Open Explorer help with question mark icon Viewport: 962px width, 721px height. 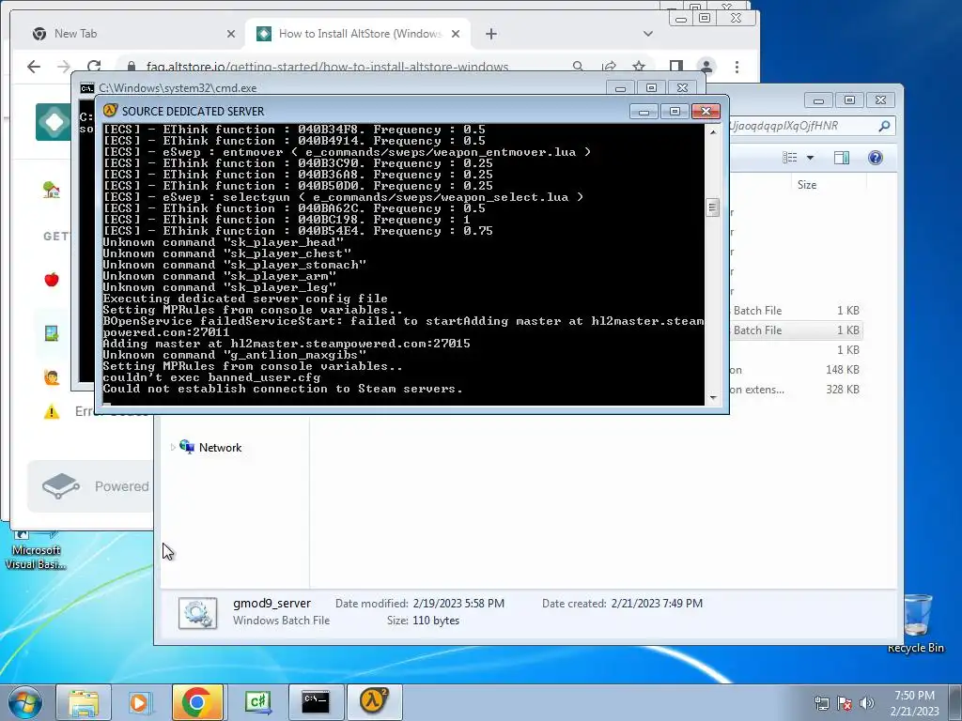click(875, 158)
